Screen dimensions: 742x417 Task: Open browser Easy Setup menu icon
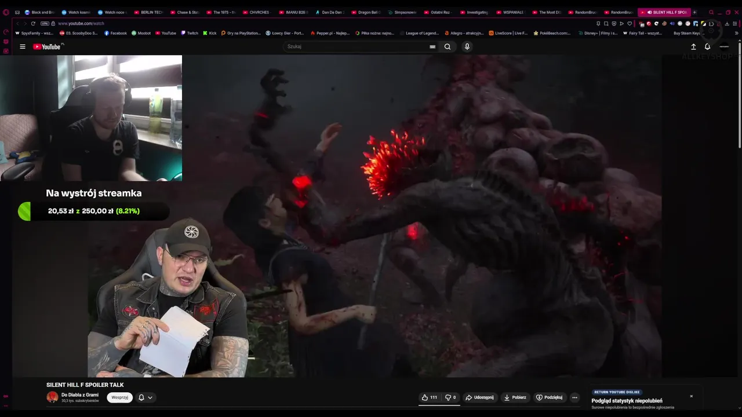click(735, 24)
